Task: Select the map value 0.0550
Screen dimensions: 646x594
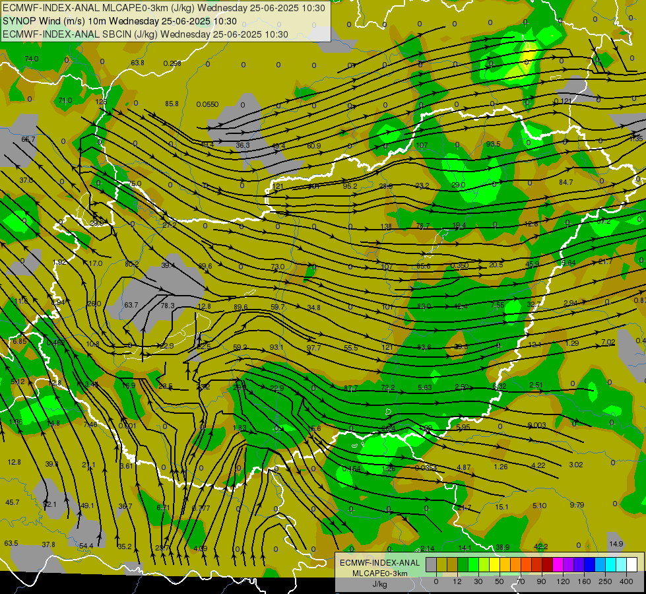Action: (207, 104)
